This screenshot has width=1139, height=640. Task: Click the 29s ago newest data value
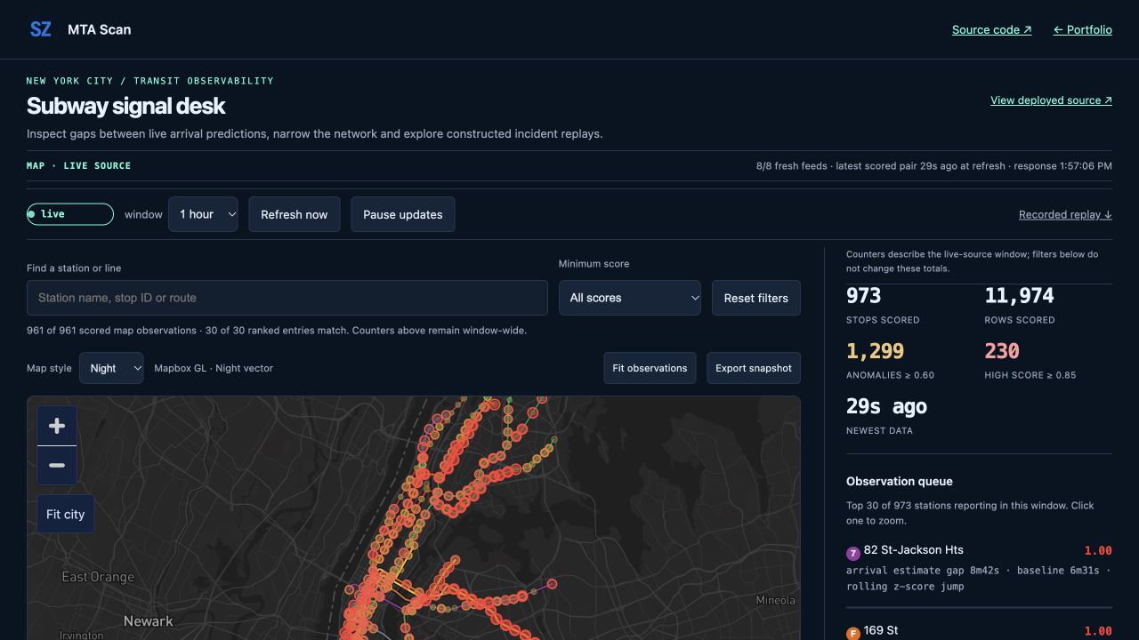coord(886,406)
